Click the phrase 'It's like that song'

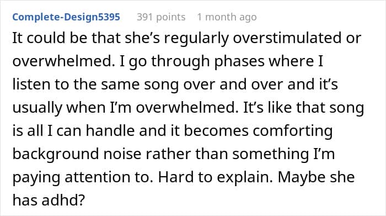[304, 108]
